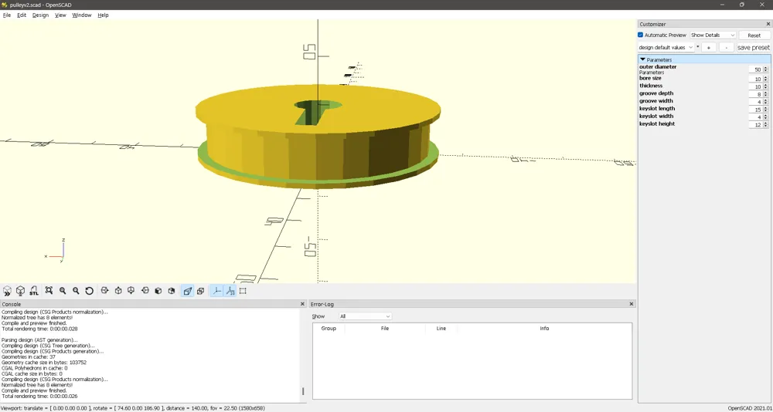Viewport: 773px width, 412px height.
Task: Click the keyslot height value field showing 12
Action: [x=755, y=125]
